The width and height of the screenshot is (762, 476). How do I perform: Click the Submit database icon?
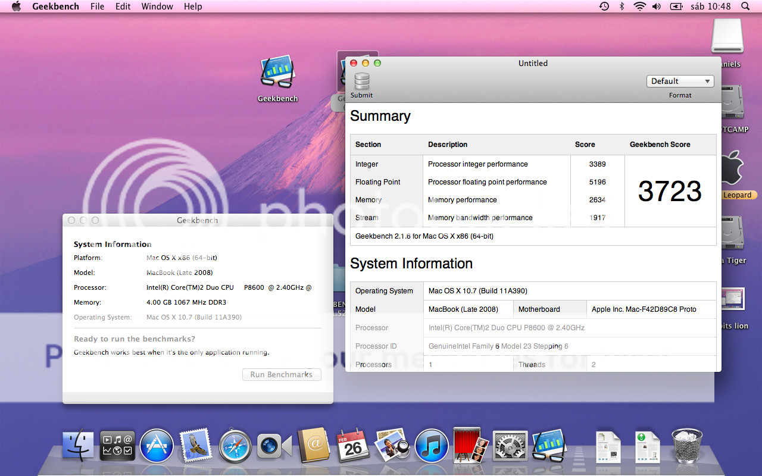(x=361, y=82)
